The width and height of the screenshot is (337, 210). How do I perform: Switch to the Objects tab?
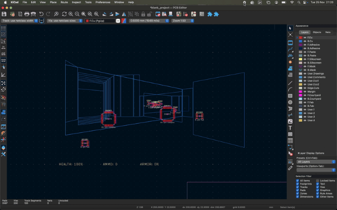point(317,32)
